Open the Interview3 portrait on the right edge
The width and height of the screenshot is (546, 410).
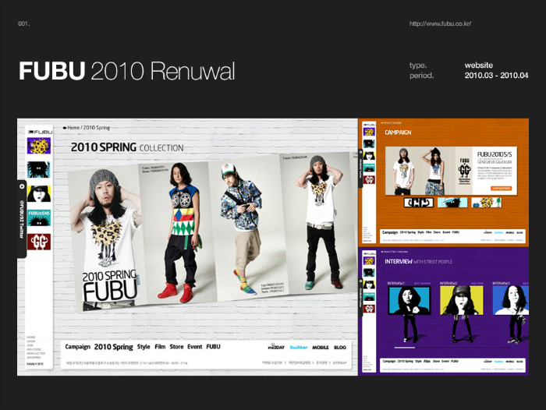pyautogui.click(x=511, y=300)
